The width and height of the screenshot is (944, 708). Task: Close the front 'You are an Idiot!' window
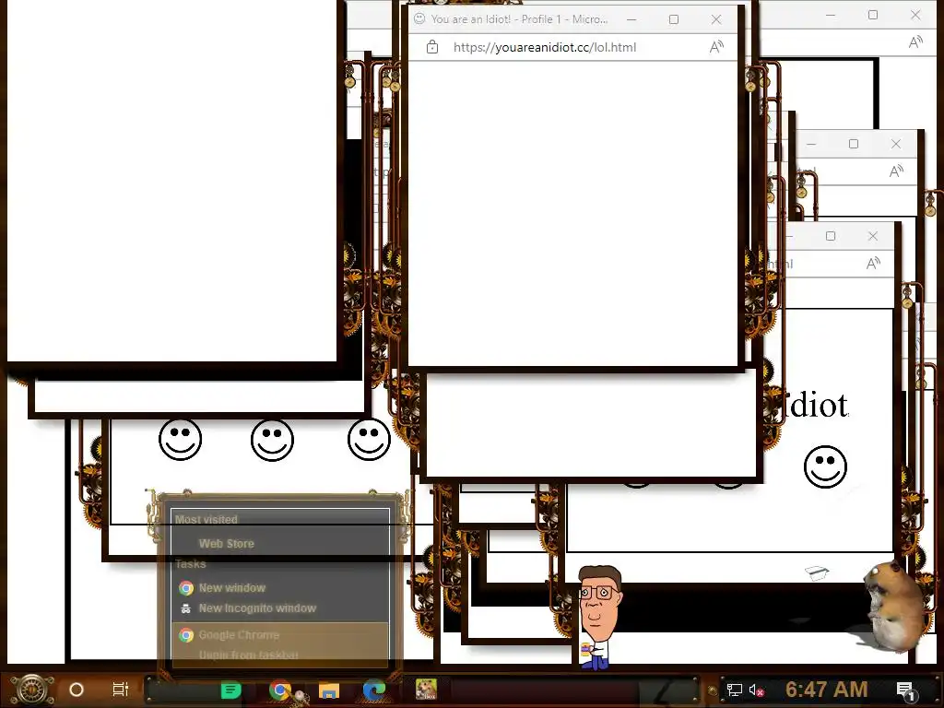coord(715,19)
